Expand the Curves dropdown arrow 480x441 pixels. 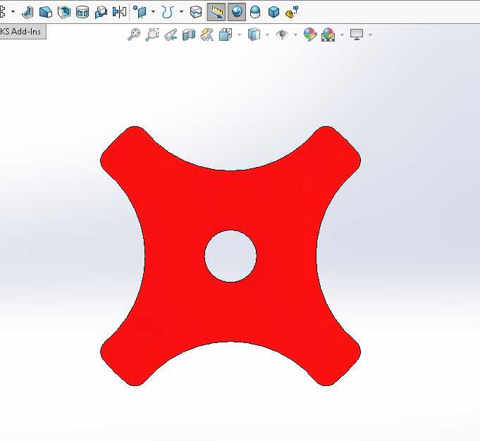[182, 12]
